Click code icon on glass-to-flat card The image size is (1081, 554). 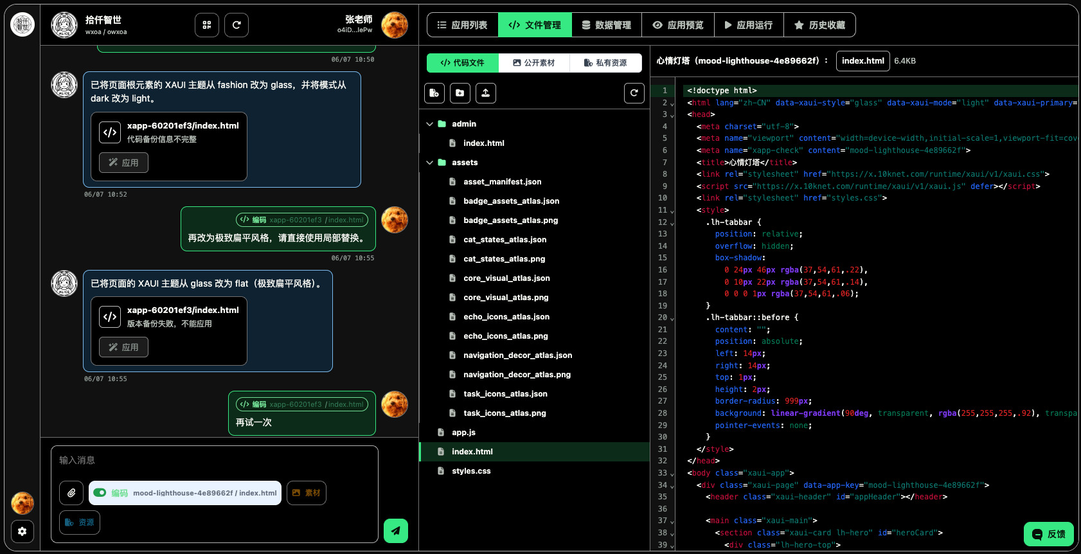tap(110, 317)
